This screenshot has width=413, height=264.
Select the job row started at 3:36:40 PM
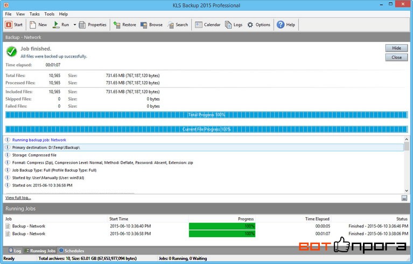(207, 226)
